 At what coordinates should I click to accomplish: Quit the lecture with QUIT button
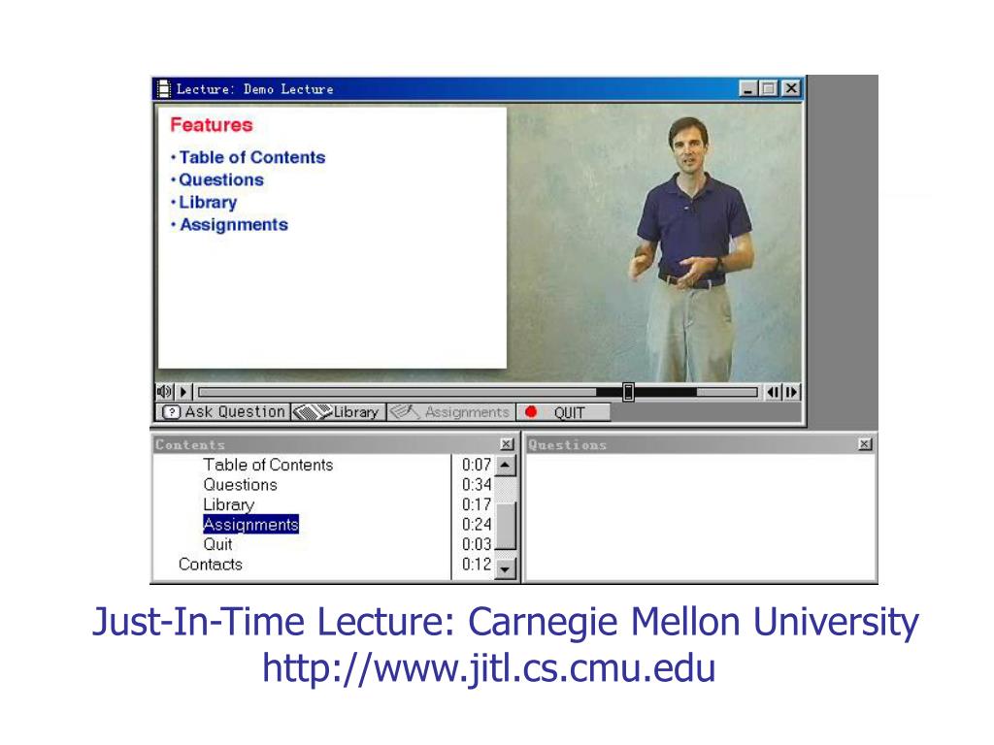coord(563,412)
